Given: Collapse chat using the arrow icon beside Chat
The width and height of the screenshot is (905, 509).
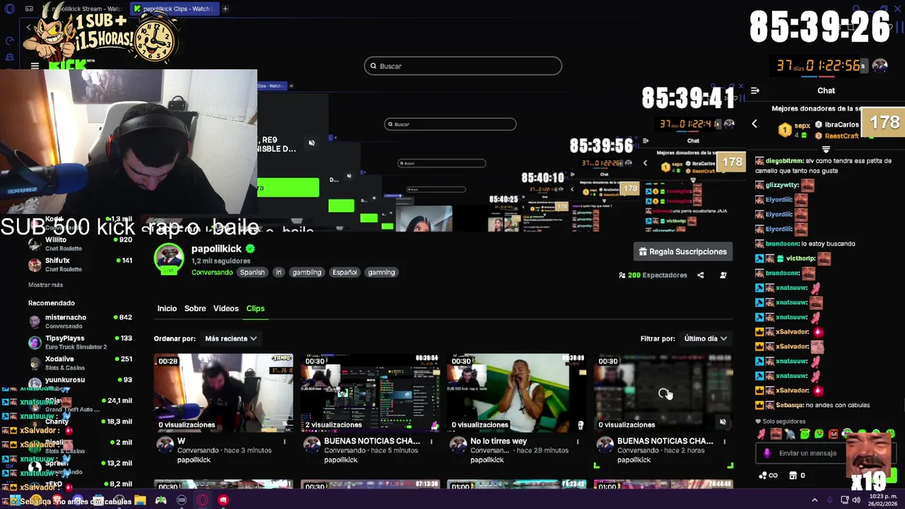Looking at the screenshot, I should click(x=755, y=90).
